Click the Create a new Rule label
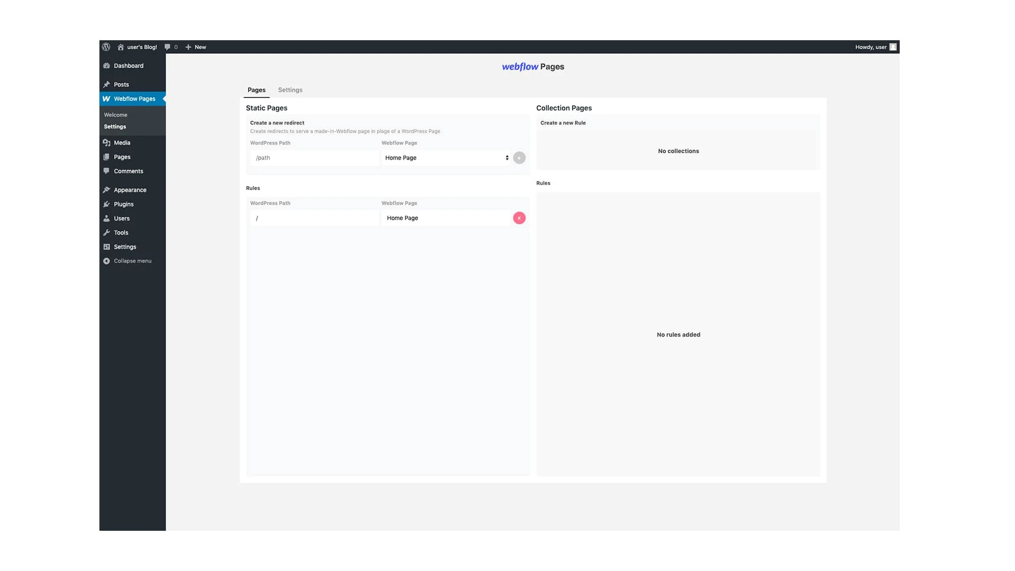 click(563, 123)
